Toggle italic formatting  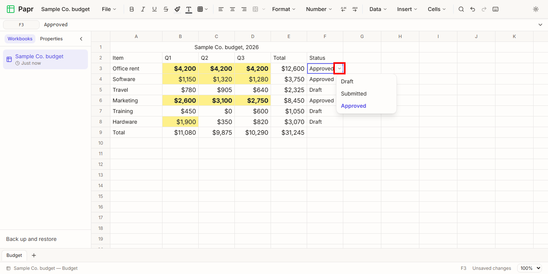[x=143, y=9]
